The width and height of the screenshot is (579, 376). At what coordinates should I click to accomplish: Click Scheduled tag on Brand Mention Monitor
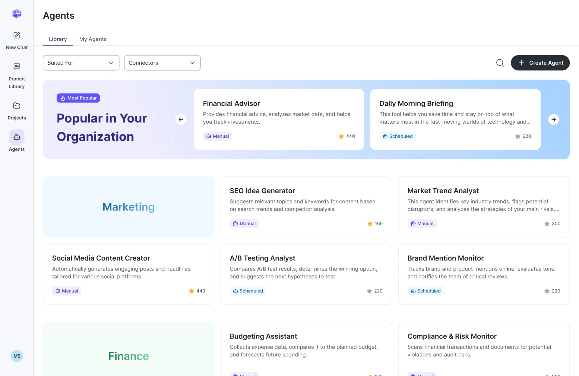(x=426, y=291)
